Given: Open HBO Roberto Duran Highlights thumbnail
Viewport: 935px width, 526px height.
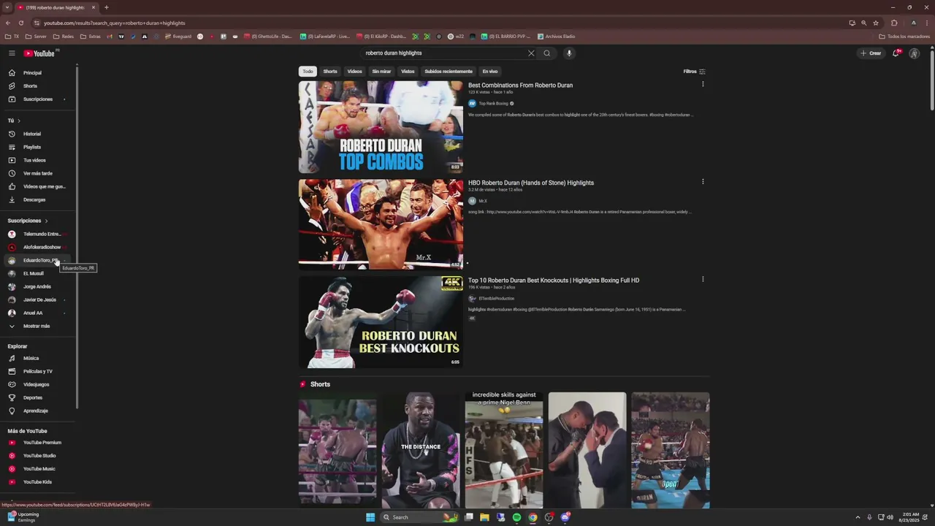Looking at the screenshot, I should (381, 224).
